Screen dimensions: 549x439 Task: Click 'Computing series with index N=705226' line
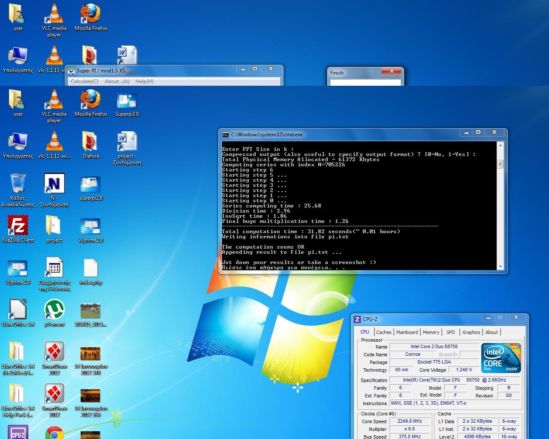click(x=284, y=165)
